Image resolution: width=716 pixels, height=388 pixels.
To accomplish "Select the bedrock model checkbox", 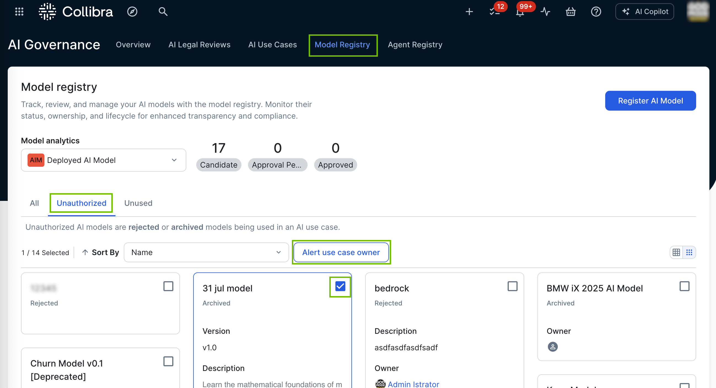I will pyautogui.click(x=512, y=286).
